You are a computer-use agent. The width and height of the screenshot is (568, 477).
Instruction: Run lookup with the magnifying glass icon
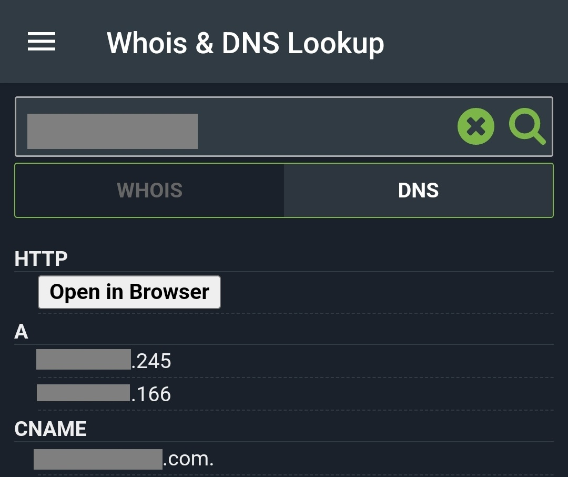pyautogui.click(x=526, y=128)
